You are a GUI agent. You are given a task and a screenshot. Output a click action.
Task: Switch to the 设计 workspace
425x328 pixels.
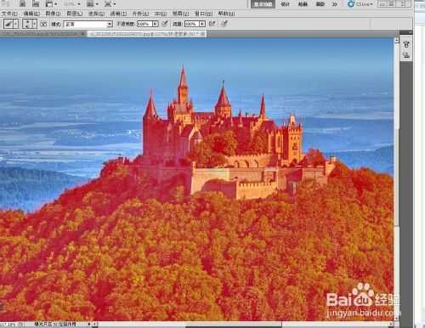tap(286, 4)
